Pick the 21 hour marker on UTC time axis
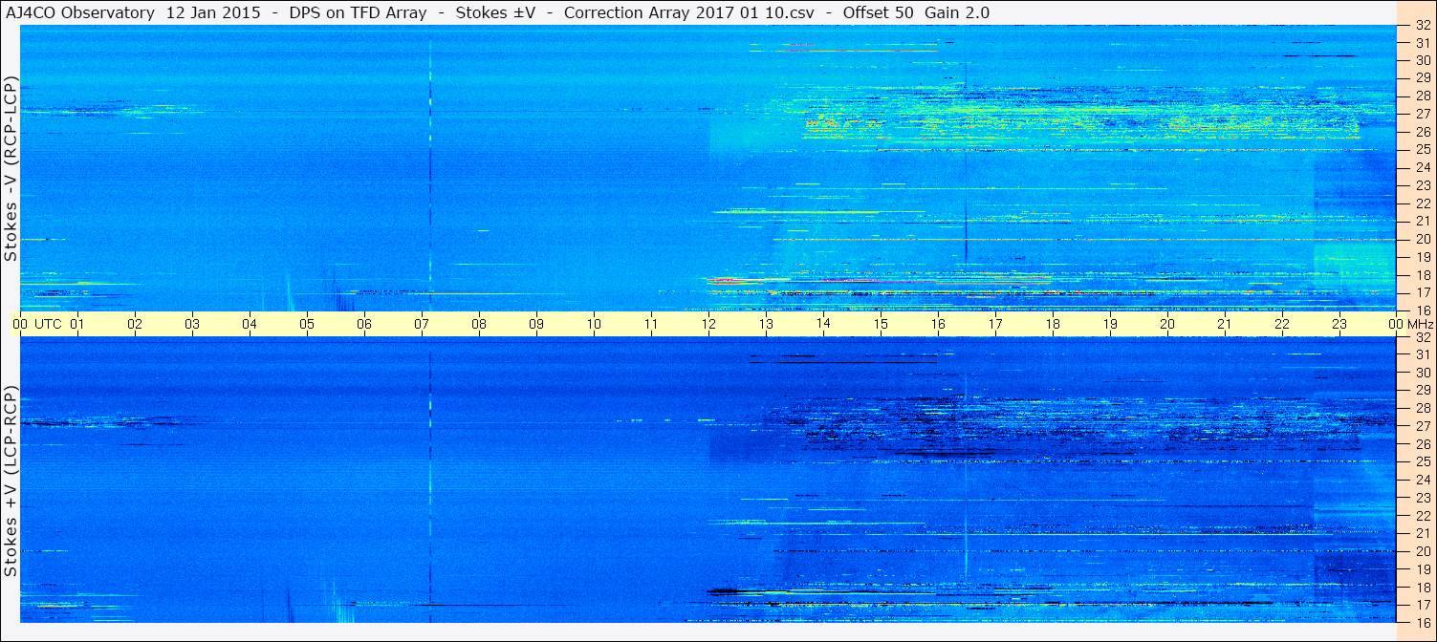 (x=1225, y=324)
